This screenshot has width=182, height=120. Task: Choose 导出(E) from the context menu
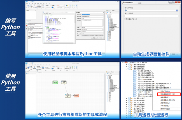165,106
